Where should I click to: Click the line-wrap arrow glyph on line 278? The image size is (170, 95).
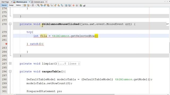click(168, 24)
